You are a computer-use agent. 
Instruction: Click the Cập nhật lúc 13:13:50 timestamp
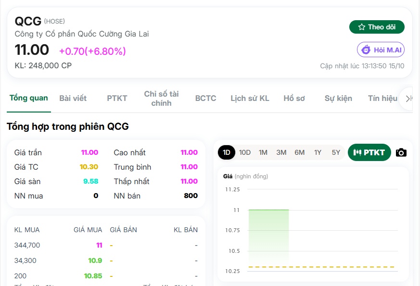coord(362,66)
